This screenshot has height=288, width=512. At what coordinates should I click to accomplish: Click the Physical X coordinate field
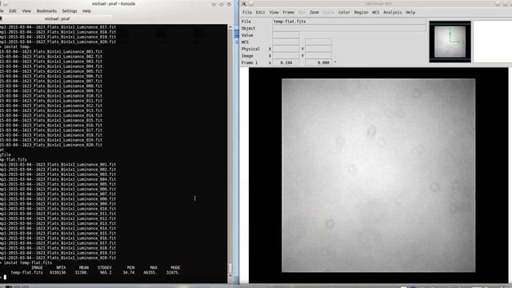(286, 49)
